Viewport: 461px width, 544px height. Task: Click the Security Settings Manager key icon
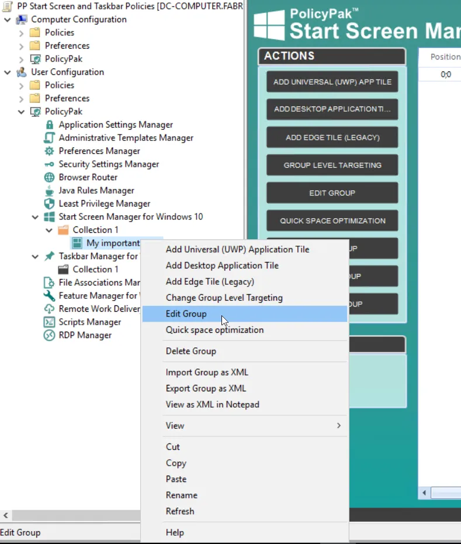pyautogui.click(x=49, y=164)
